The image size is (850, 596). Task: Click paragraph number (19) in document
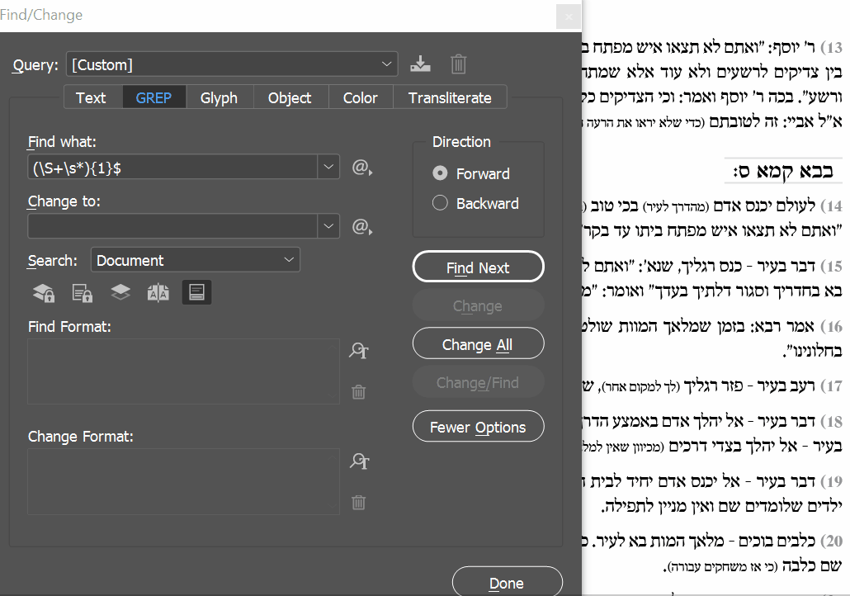[832, 481]
